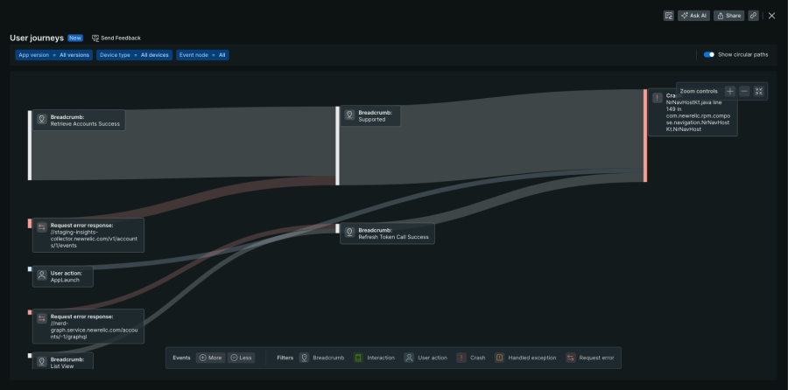The image size is (788, 390).
Task: Copy permalink using the link icon
Action: click(753, 16)
